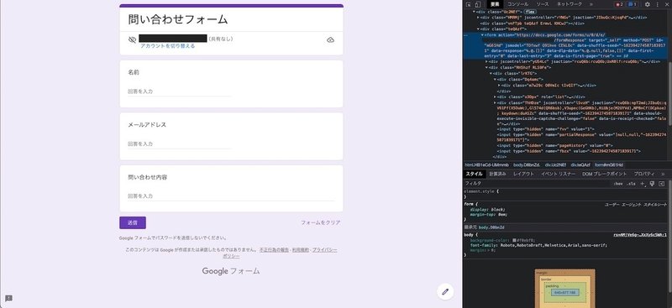This screenshot has height=308, width=672.
Task: Expand the div class m7w29c node
Action: (x=499, y=86)
